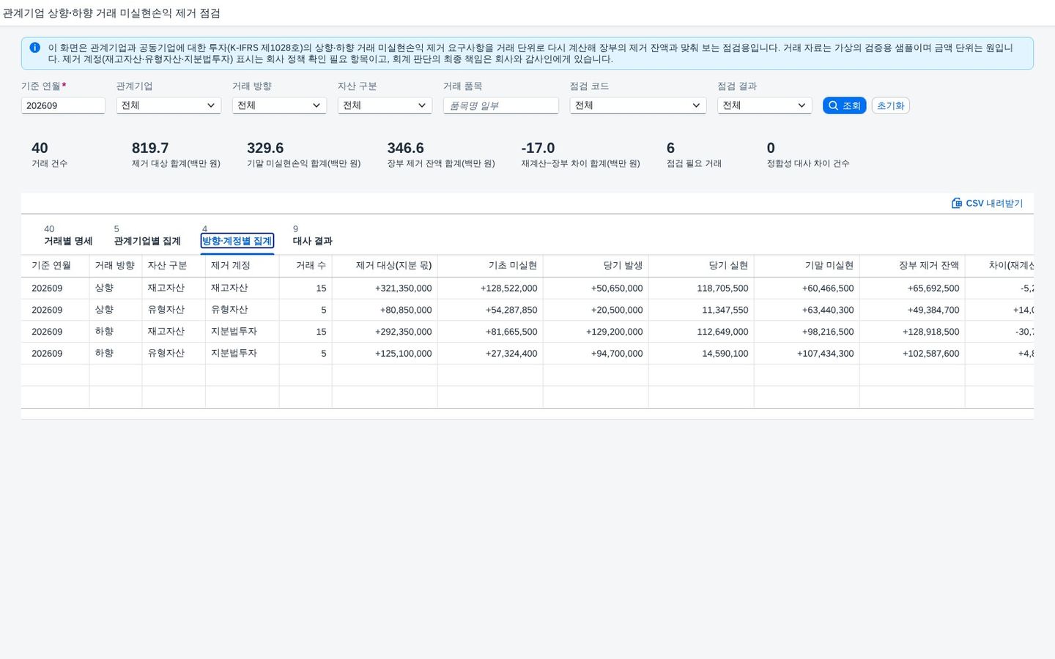Click the 자산 구분 column header
This screenshot has height=659, width=1055.
[x=174, y=265]
